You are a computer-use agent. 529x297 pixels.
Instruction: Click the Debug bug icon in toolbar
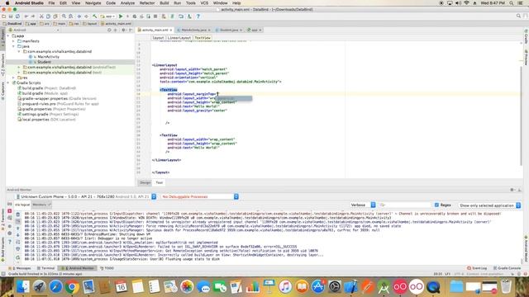click(135, 16)
